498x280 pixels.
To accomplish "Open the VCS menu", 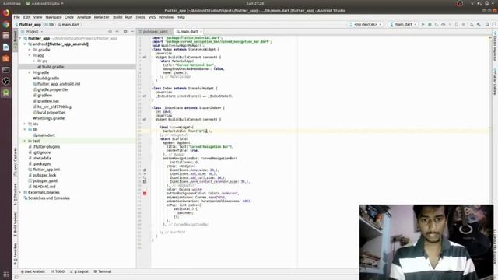I will [x=153, y=17].
